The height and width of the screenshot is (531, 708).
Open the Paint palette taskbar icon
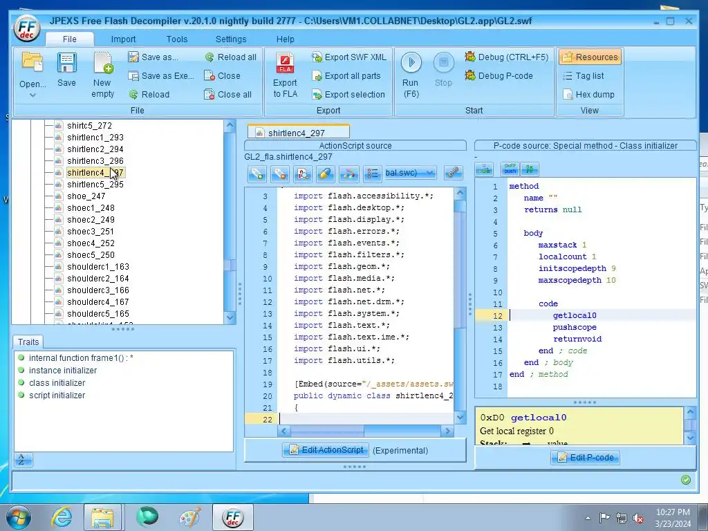click(190, 517)
